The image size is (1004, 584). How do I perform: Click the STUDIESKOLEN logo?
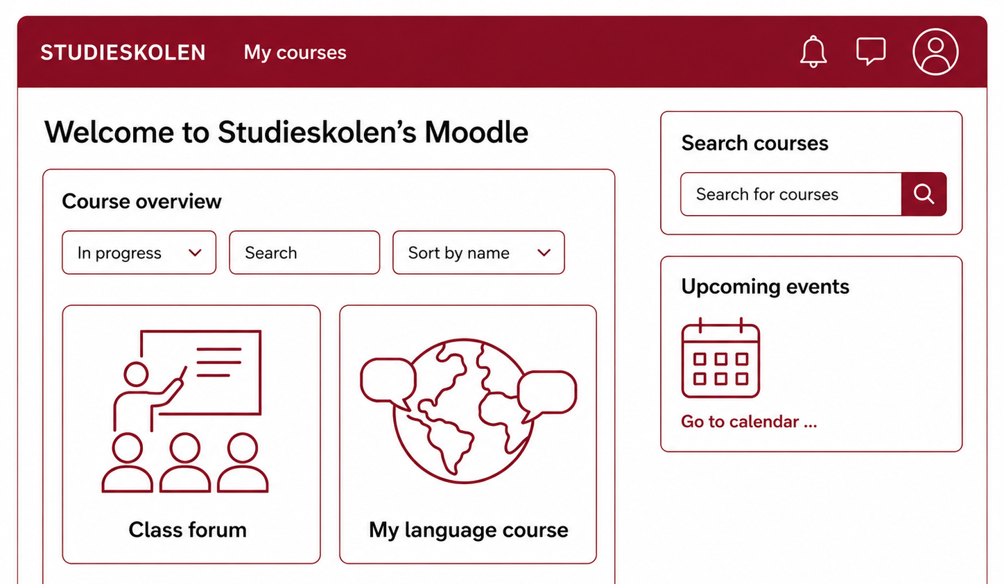tap(123, 53)
